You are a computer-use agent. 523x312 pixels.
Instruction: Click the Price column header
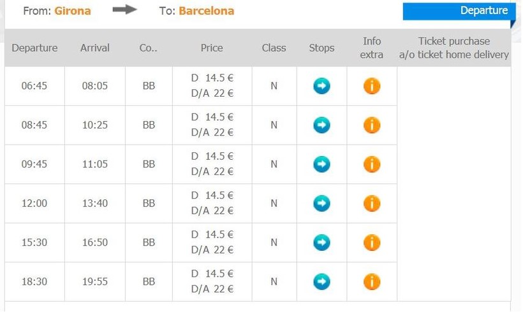(212, 48)
